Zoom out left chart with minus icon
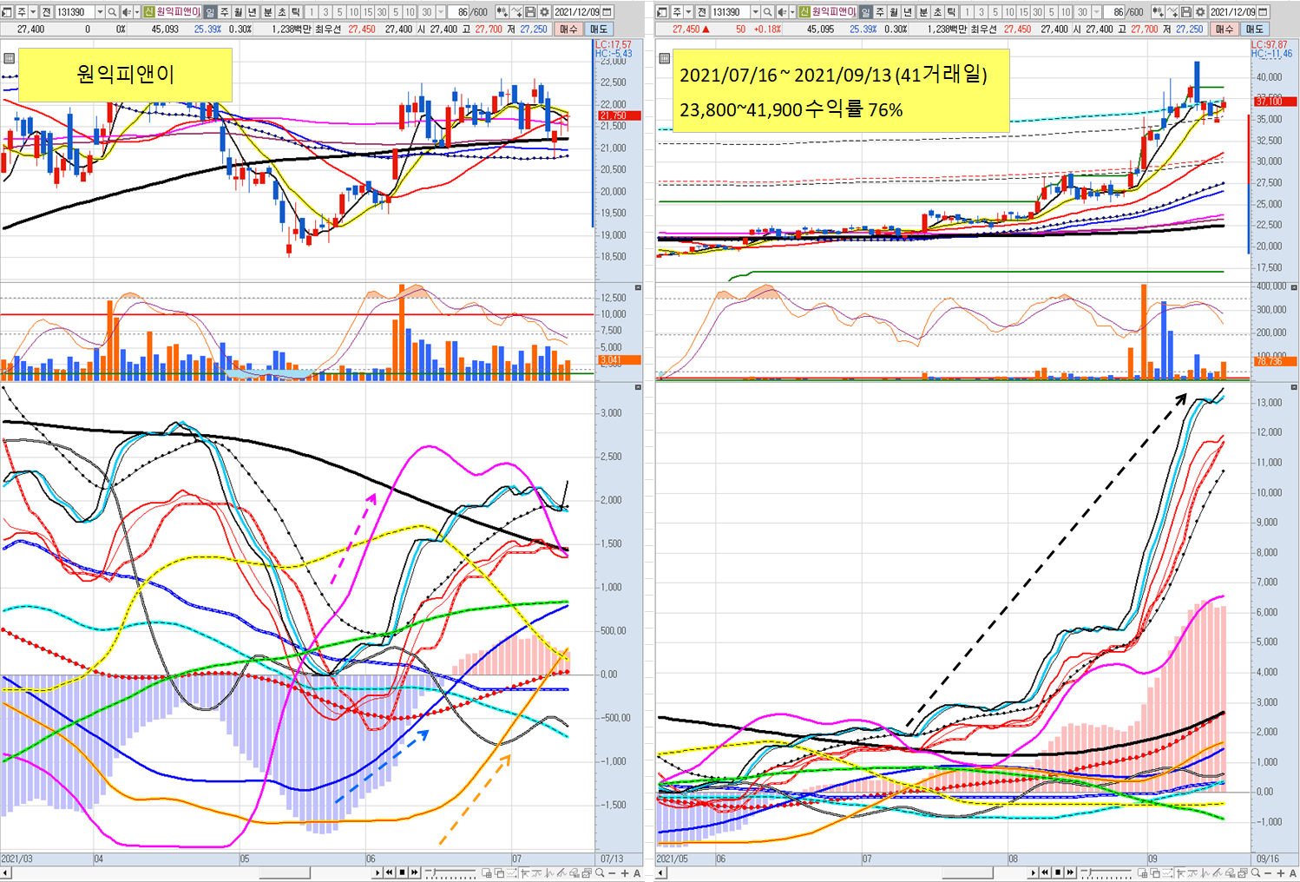The width and height of the screenshot is (1300, 882). pos(612,873)
